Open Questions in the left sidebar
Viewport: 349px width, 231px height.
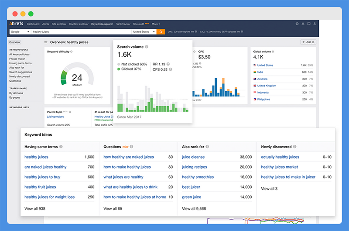[15, 81]
